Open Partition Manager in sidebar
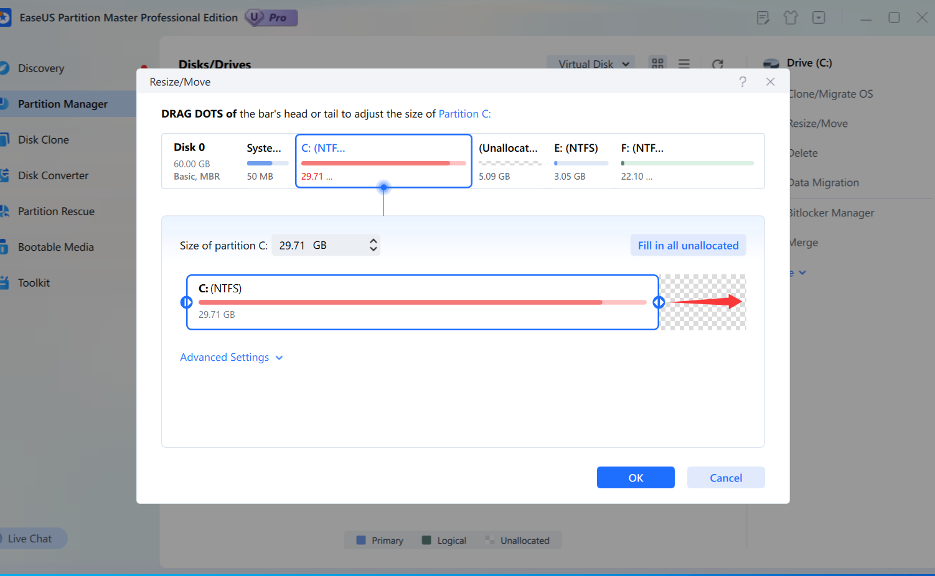 (x=62, y=104)
